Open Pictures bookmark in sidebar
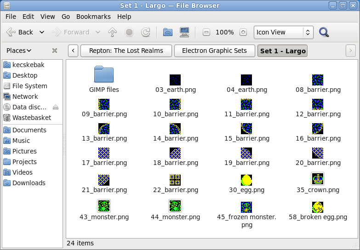This screenshot has width=360, height=250. point(32,151)
